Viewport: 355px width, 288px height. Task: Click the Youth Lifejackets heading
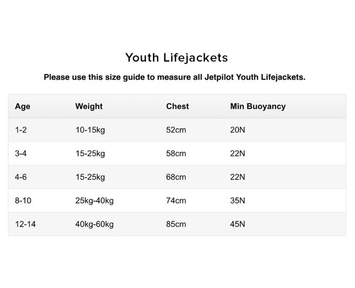pyautogui.click(x=176, y=58)
